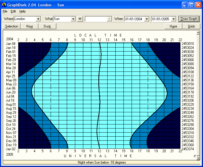Viewport: 203px width, 167px height.
Task: Open the Help menu
Action: tap(23, 11)
